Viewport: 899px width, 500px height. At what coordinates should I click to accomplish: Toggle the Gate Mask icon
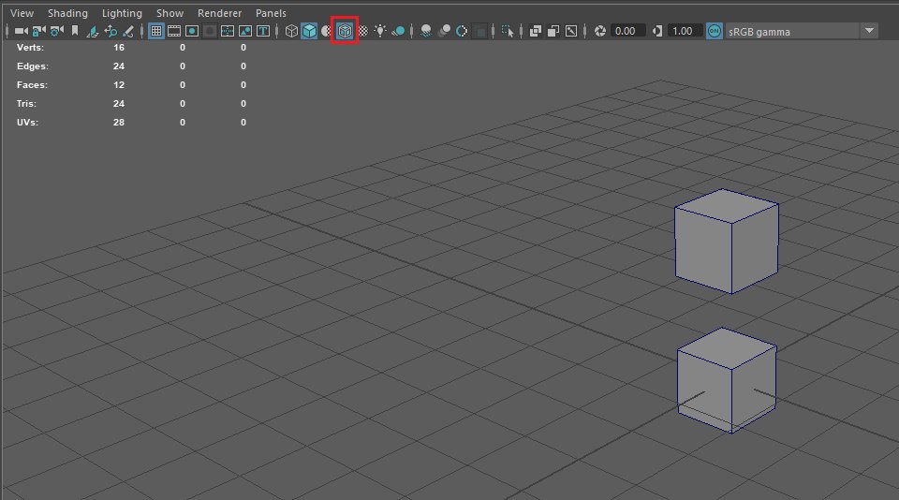(209, 31)
